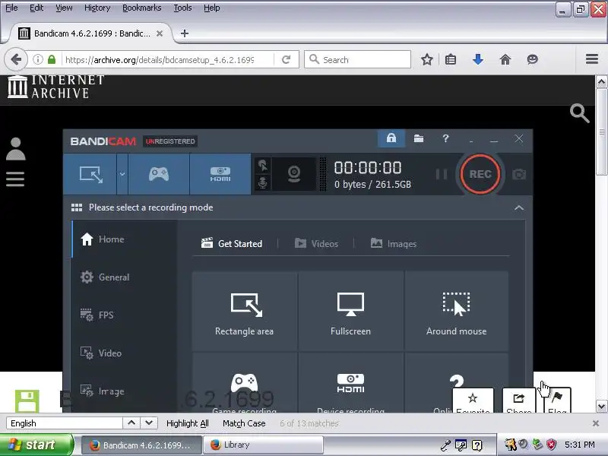Open Internet Archive search magnifier
Viewport: 608px width, 456px height.
tap(579, 113)
